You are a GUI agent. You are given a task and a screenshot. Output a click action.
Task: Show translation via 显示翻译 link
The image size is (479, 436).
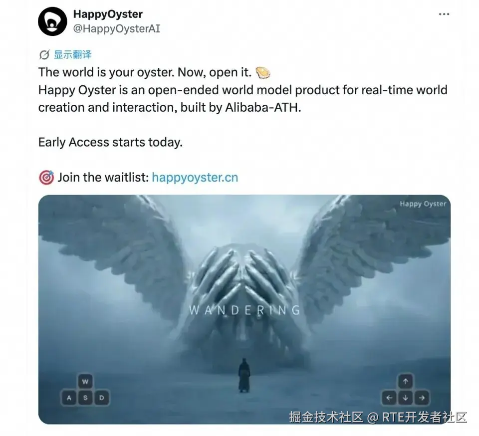[x=73, y=55]
